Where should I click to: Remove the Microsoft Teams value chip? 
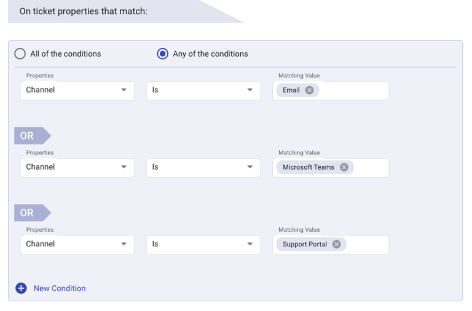pos(344,167)
